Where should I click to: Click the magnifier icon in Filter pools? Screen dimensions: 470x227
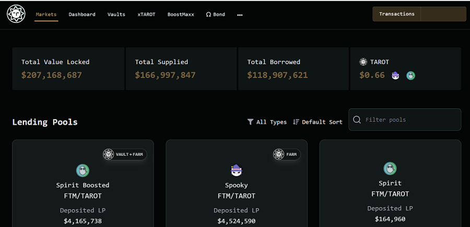coord(357,119)
